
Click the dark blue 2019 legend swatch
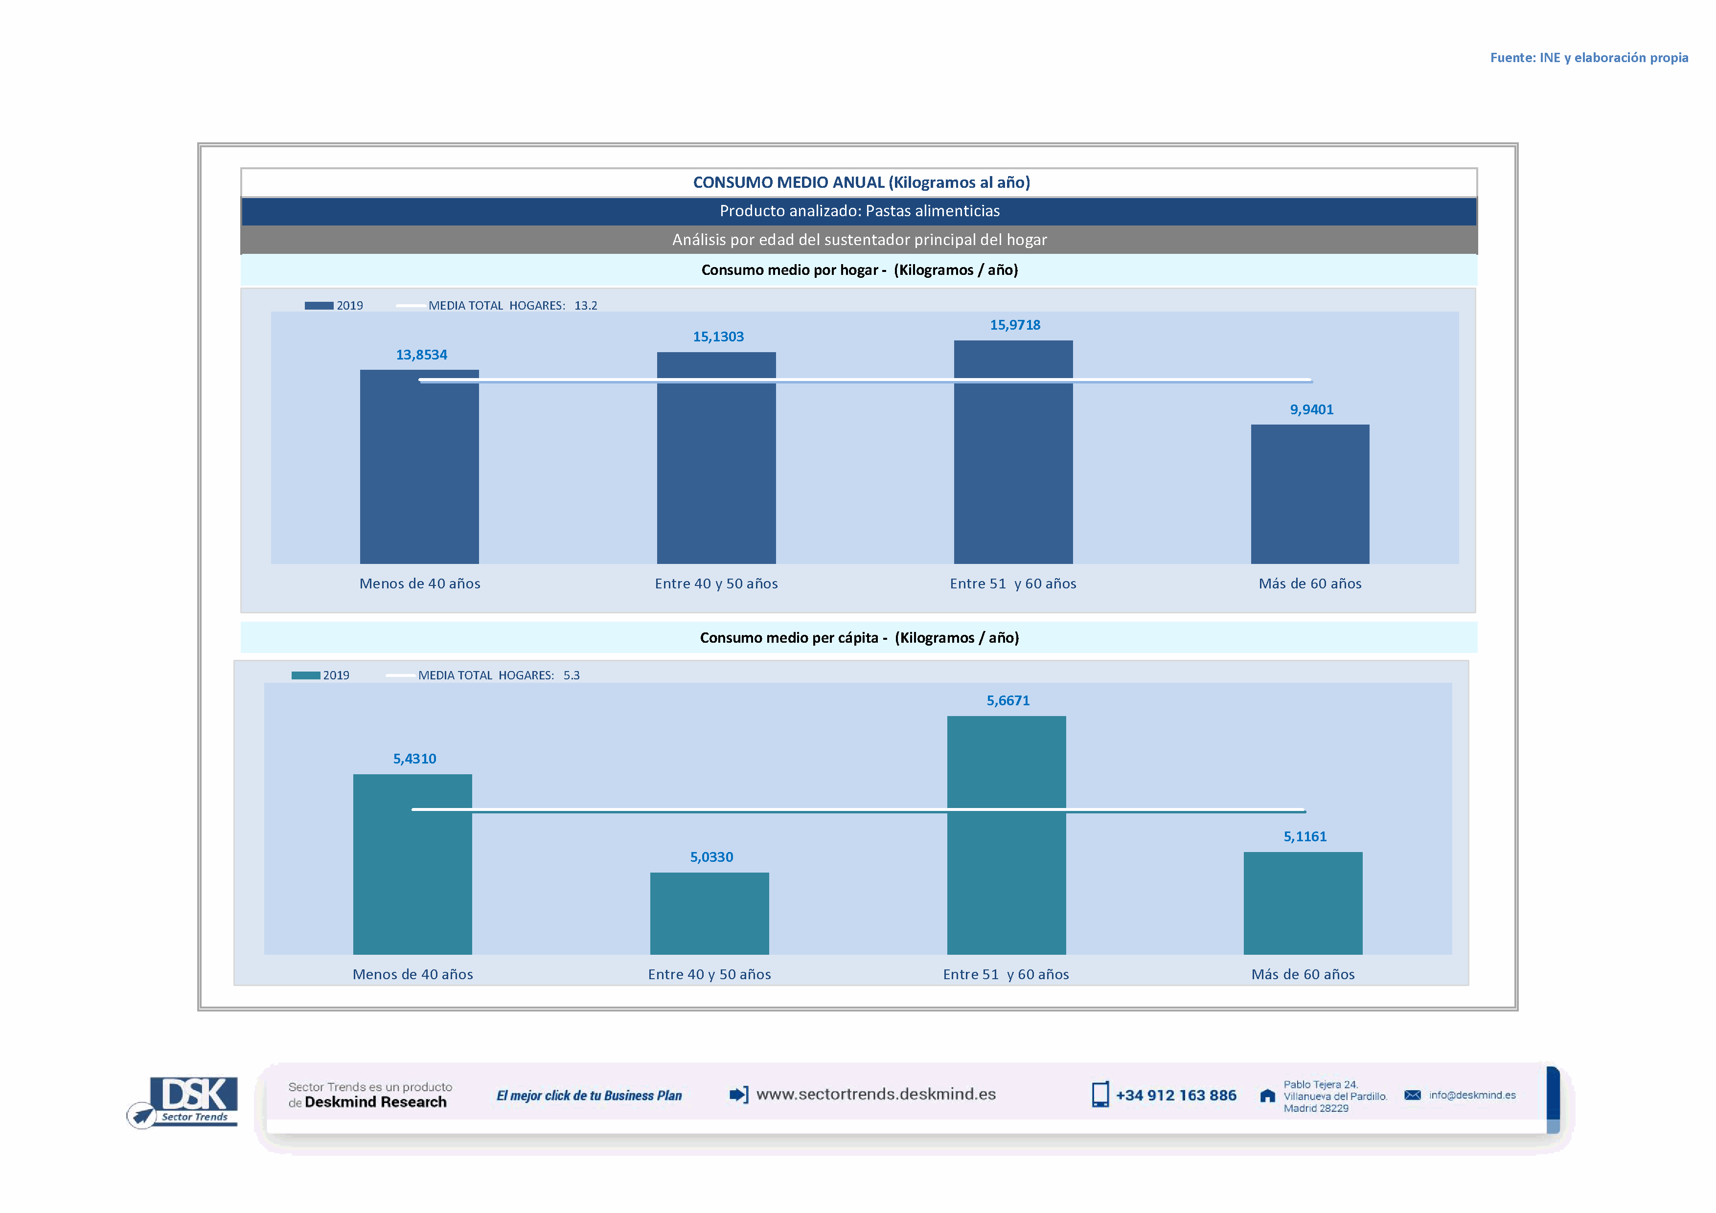tap(319, 306)
